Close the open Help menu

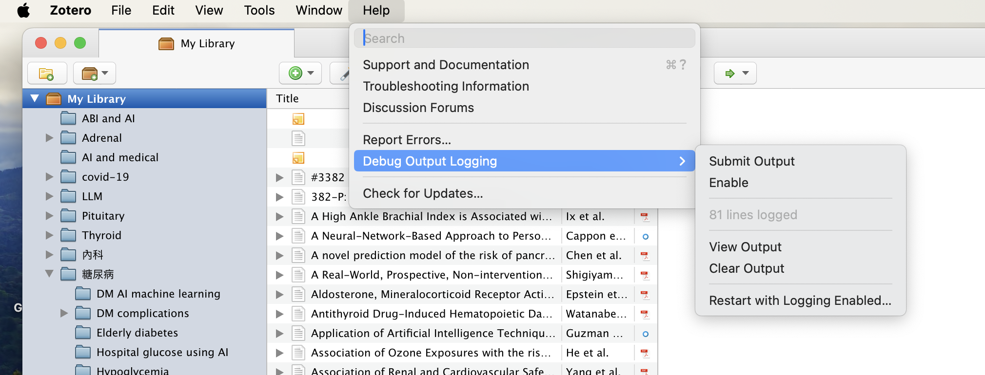376,10
